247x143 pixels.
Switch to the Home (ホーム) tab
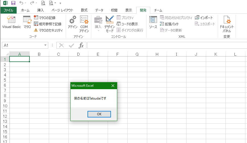(x=25, y=10)
